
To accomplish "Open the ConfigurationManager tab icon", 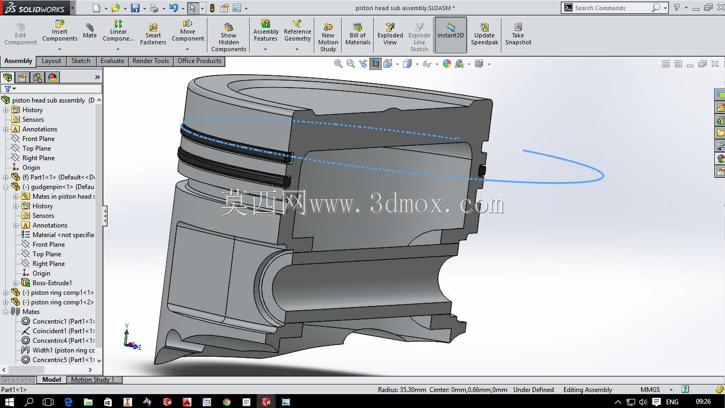I will click(37, 77).
